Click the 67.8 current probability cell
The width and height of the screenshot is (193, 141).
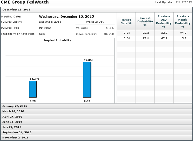tap(146, 38)
